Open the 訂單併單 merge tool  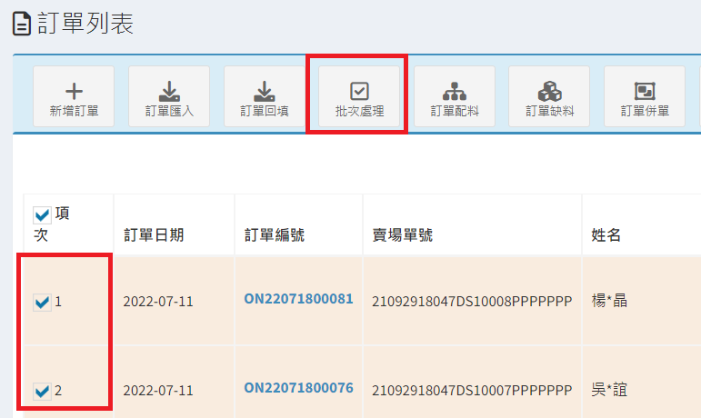click(x=645, y=92)
